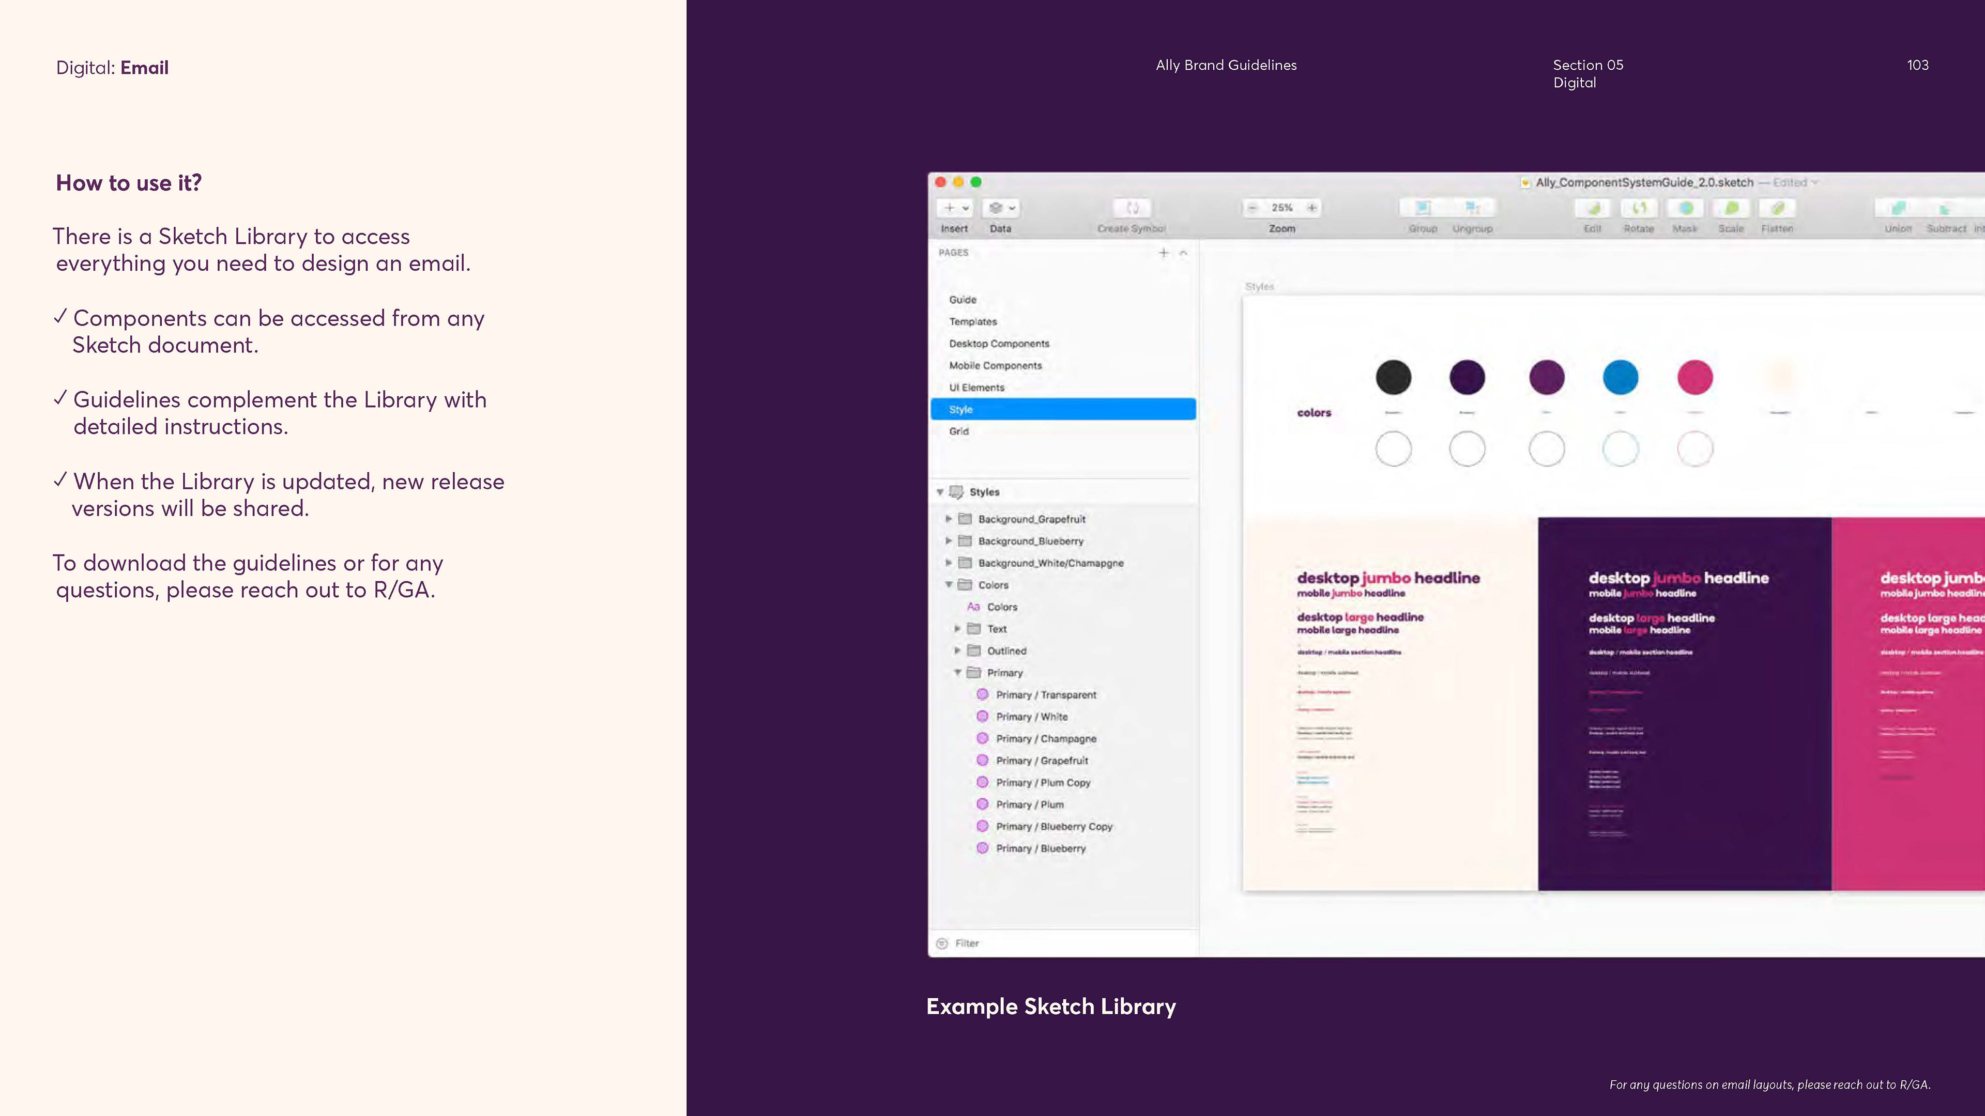Select the Primary / Champagne layer

[x=1046, y=739]
